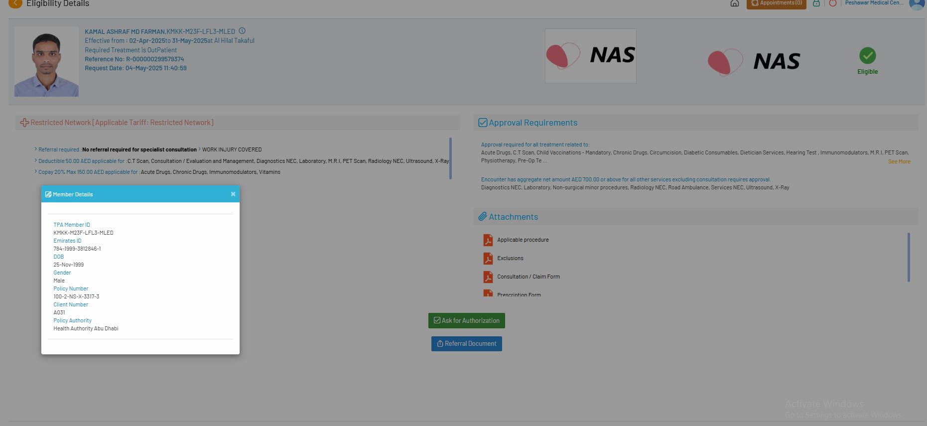The width and height of the screenshot is (927, 426).
Task: Expand the Copay 20% Max 150.00 row chevron
Action: 36,171
